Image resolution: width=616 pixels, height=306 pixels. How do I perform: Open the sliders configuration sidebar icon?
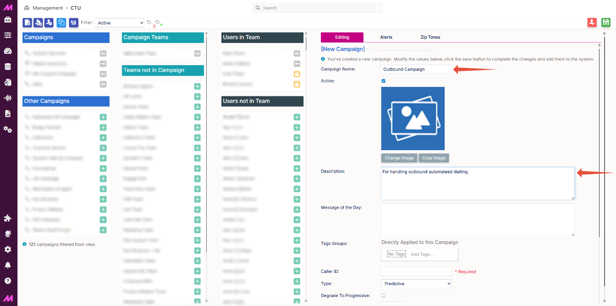pos(8,35)
